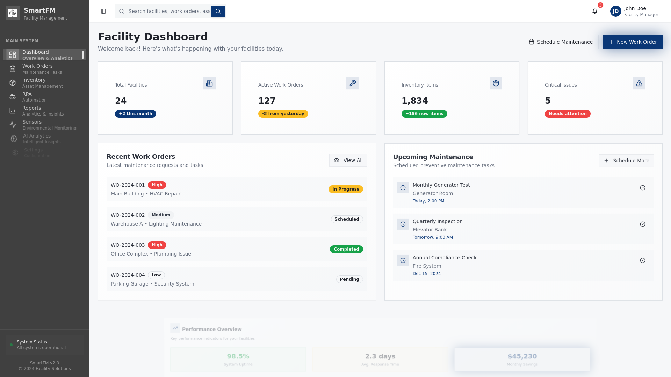671x377 pixels.
Task: Click the Work Orders clipboard icon
Action: pos(13,69)
